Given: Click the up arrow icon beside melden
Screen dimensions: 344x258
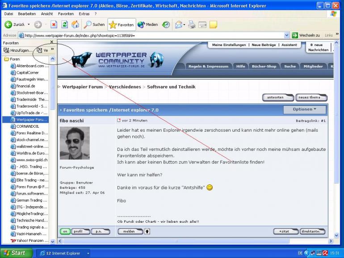Looking at the screenshot, I should [147, 232].
